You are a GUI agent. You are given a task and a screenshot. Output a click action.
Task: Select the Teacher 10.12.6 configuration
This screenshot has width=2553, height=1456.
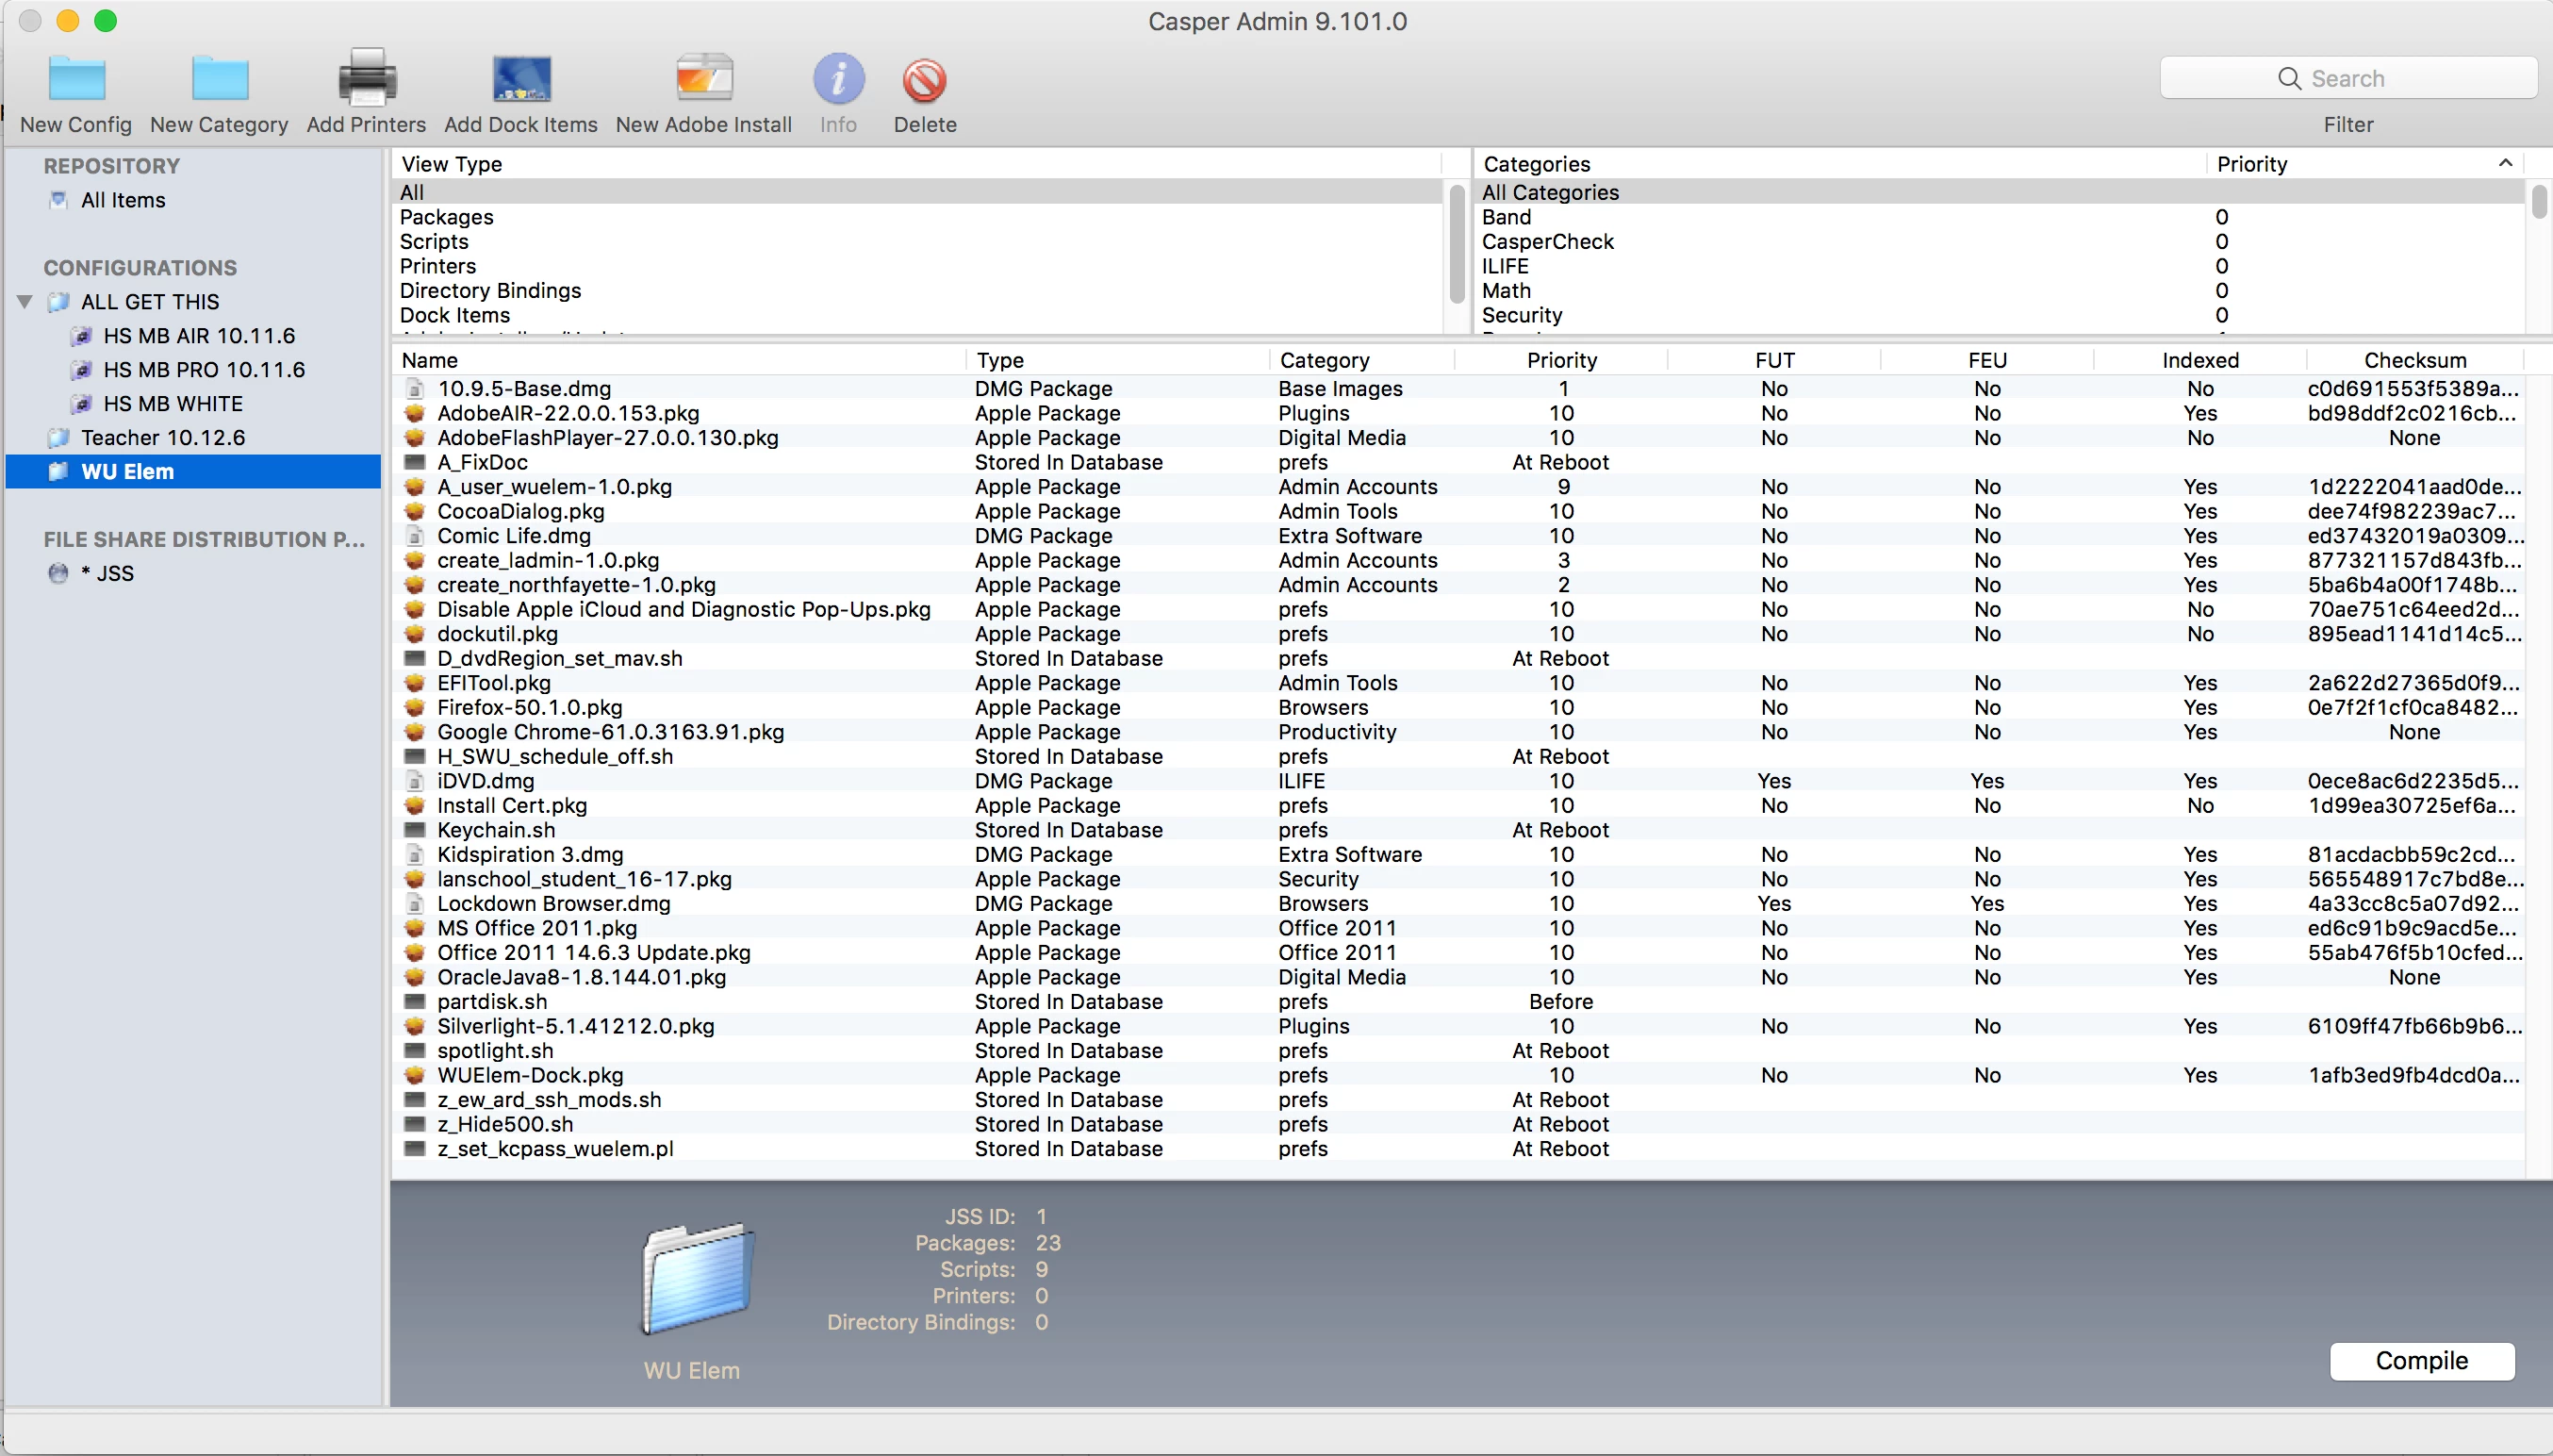click(x=163, y=438)
